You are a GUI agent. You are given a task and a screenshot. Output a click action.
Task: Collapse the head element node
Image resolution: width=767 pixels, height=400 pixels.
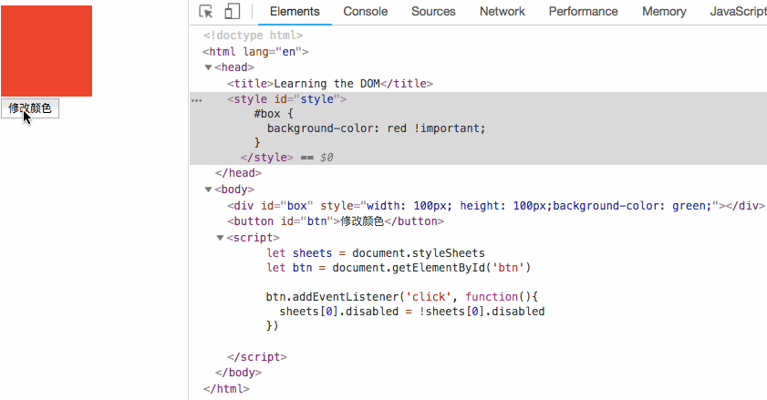[208, 67]
